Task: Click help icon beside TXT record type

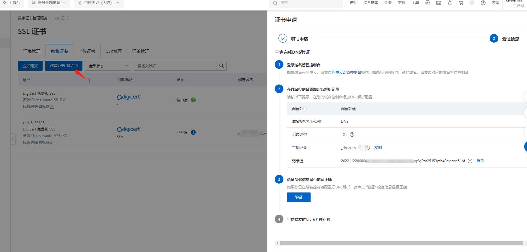Action: (x=352, y=134)
